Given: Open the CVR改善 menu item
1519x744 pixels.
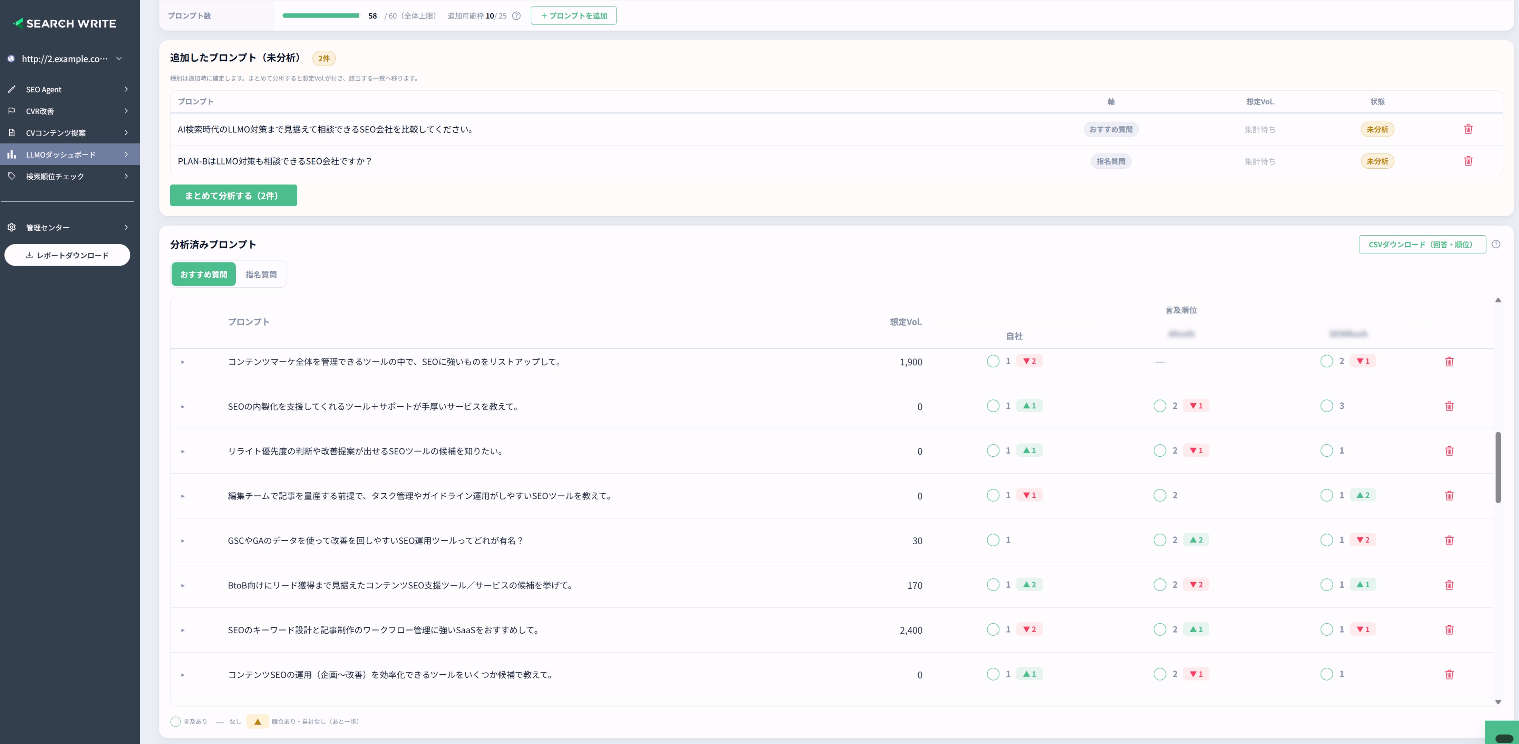Looking at the screenshot, I should tap(70, 111).
